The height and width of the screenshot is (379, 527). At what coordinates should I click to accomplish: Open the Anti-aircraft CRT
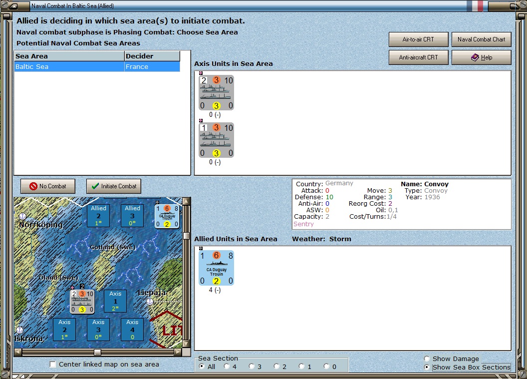click(x=418, y=57)
